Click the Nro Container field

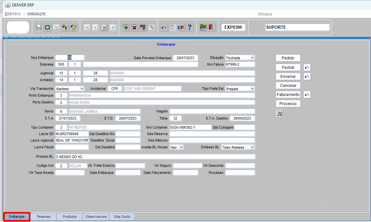pyautogui.click(x=190, y=127)
